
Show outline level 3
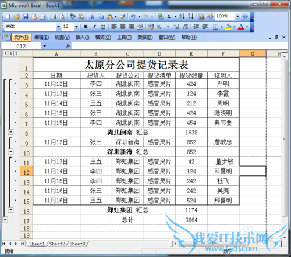[16, 53]
